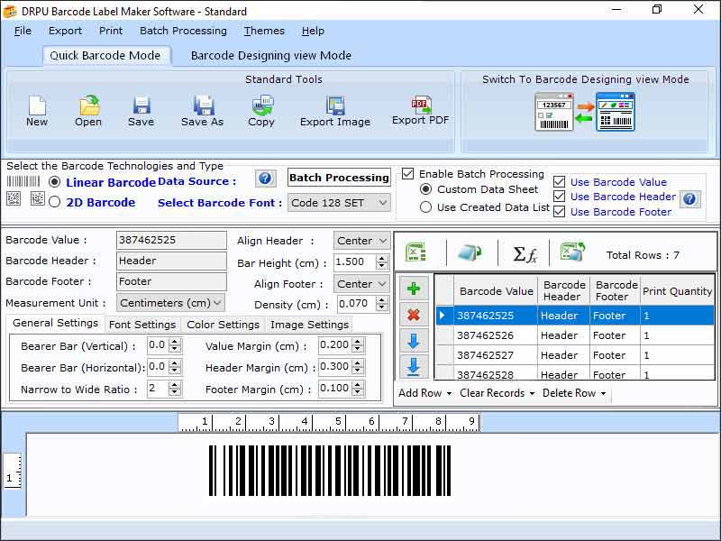Create a new barcode with the New icon
The height and width of the screenshot is (541, 721).
(36, 108)
